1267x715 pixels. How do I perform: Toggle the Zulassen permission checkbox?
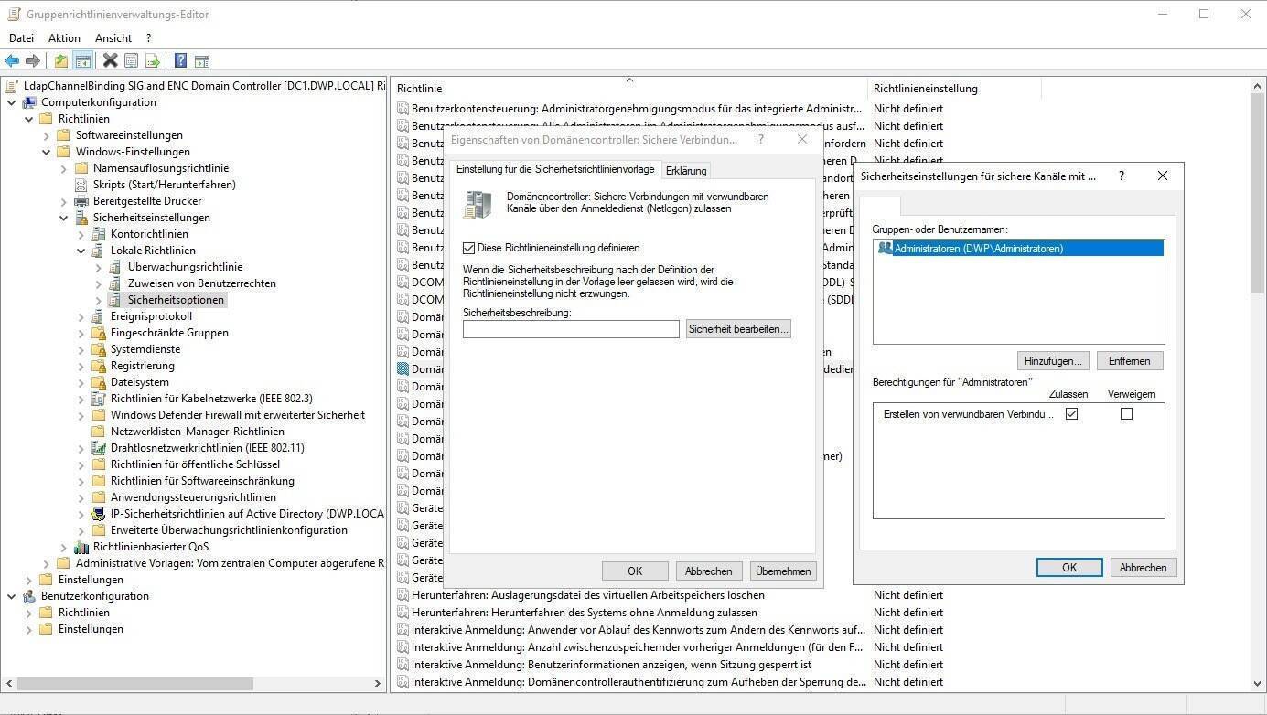click(x=1071, y=414)
